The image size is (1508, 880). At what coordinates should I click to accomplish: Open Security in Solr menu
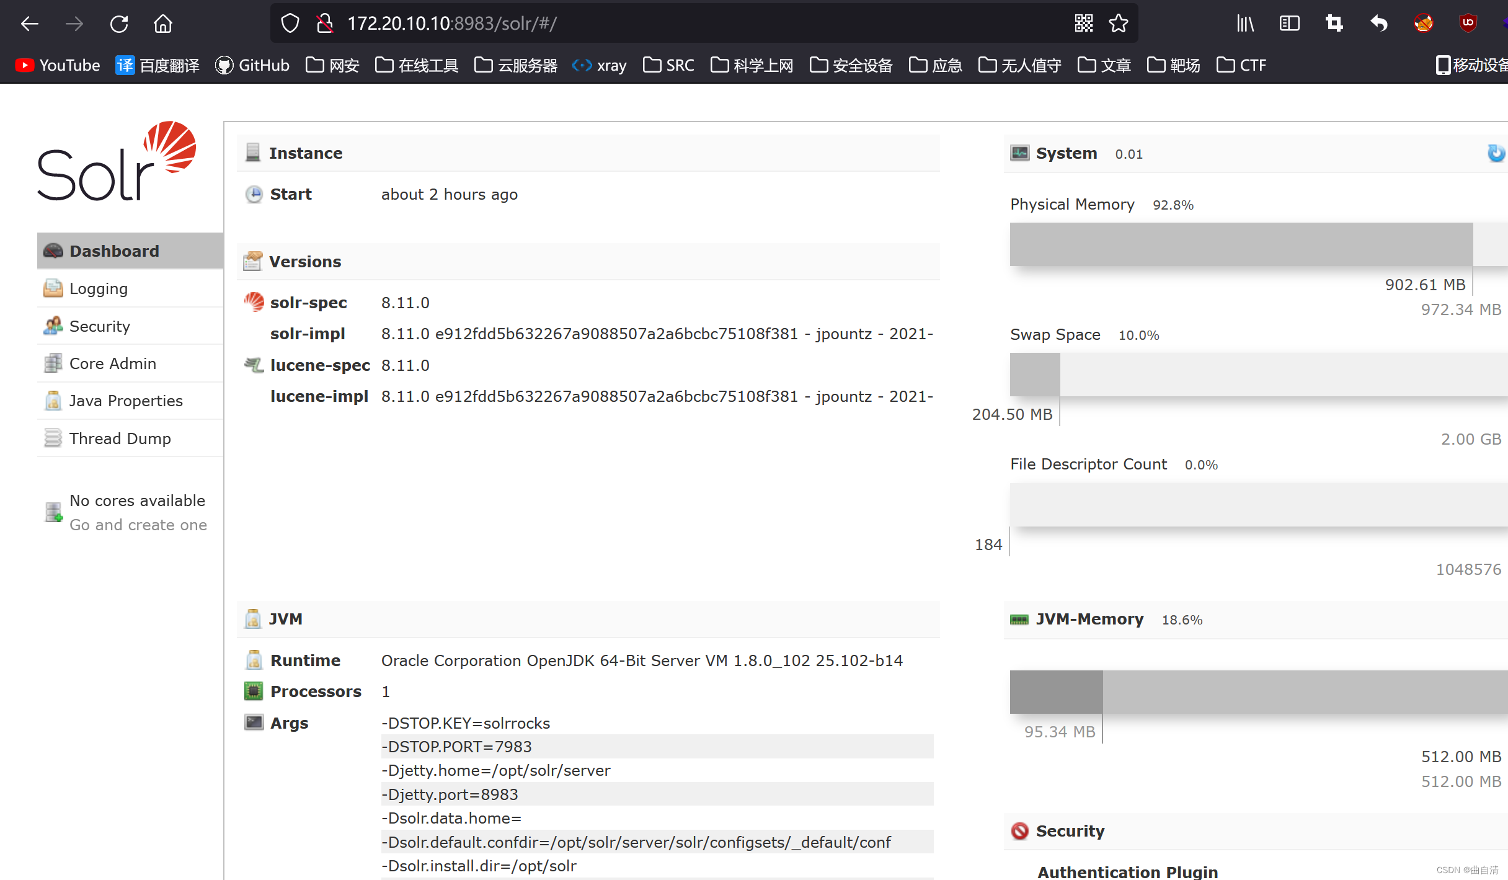pyautogui.click(x=130, y=326)
